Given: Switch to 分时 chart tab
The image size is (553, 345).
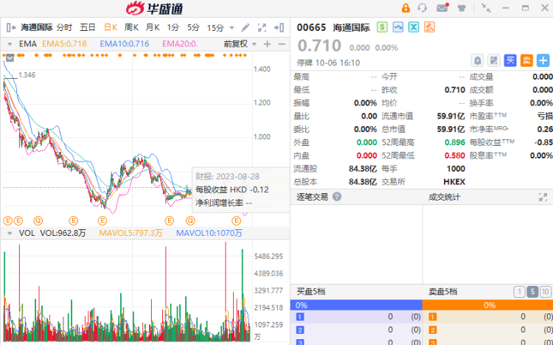Looking at the screenshot, I should click(64, 27).
